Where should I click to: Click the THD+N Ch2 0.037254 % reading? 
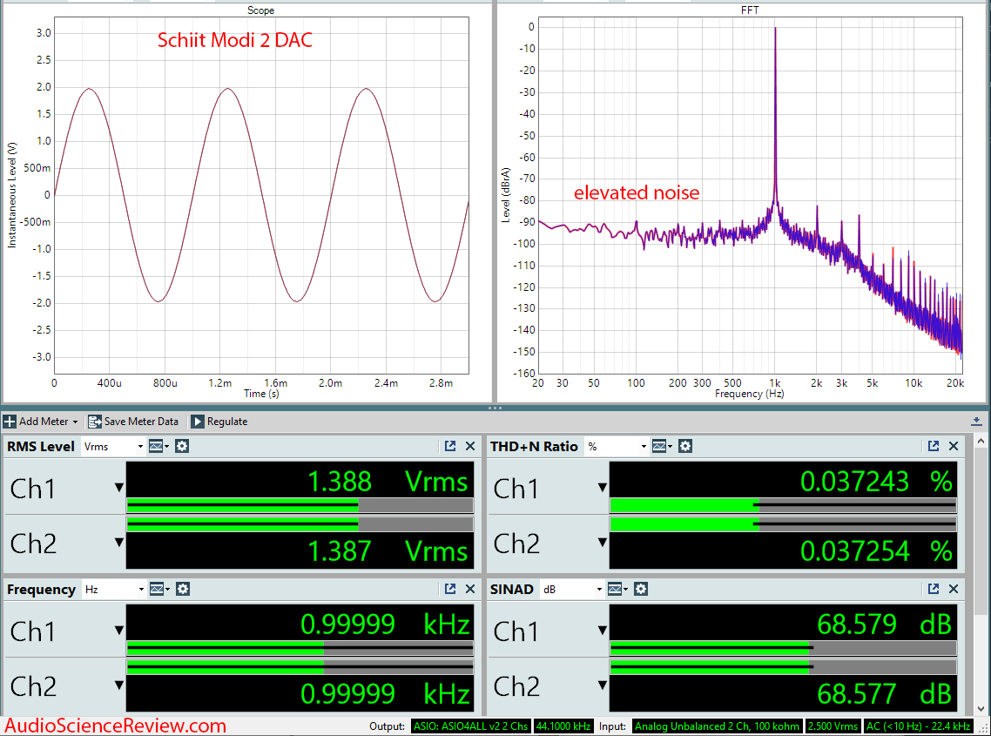click(x=877, y=550)
